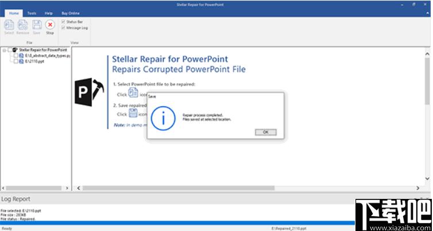Select Stellar Repair for PowerPoint root node
This screenshot has width=433, height=231.
(x=43, y=50)
